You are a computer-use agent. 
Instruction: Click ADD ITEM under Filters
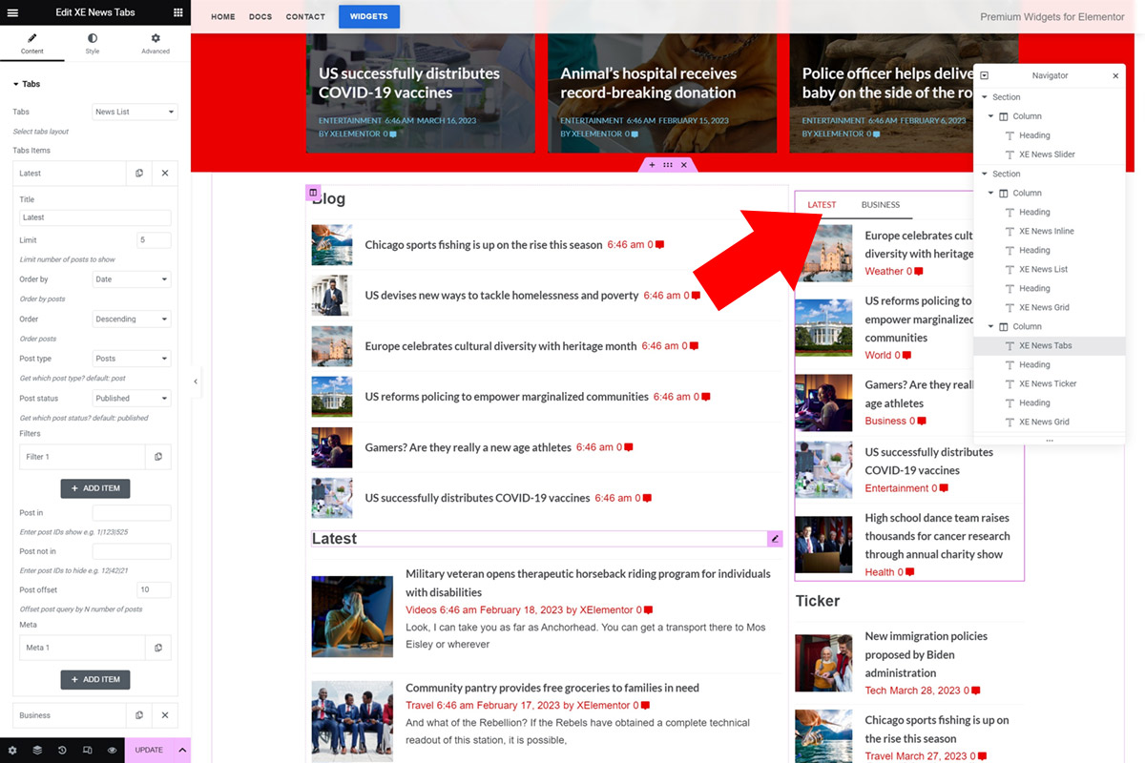(95, 487)
